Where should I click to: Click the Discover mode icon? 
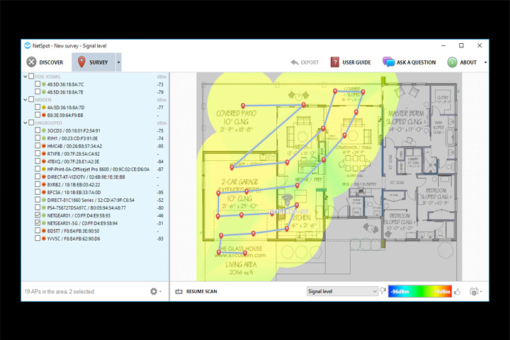pos(32,62)
